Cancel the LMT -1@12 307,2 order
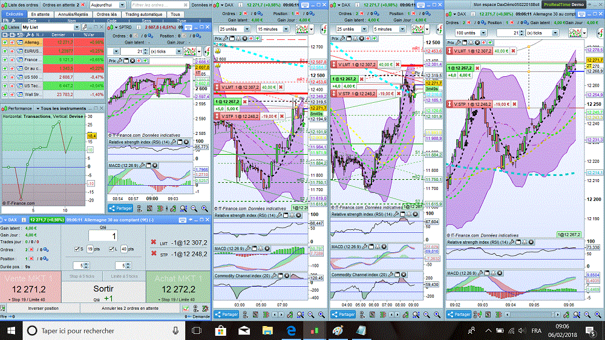This screenshot has width=605, height=340. point(154,243)
